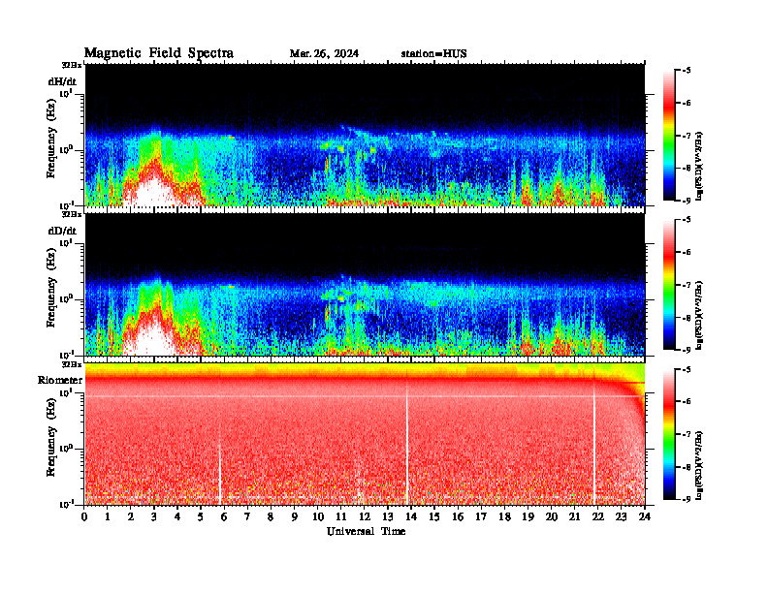The width and height of the screenshot is (768, 593).
Task: Click hour 0 on the Universal Time axis
Action: coord(84,516)
